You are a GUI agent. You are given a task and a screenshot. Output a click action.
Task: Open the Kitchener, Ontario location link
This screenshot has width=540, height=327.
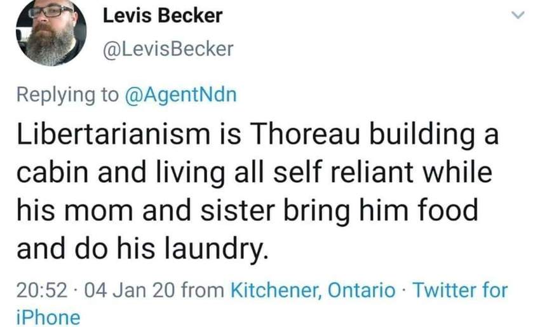pos(312,291)
